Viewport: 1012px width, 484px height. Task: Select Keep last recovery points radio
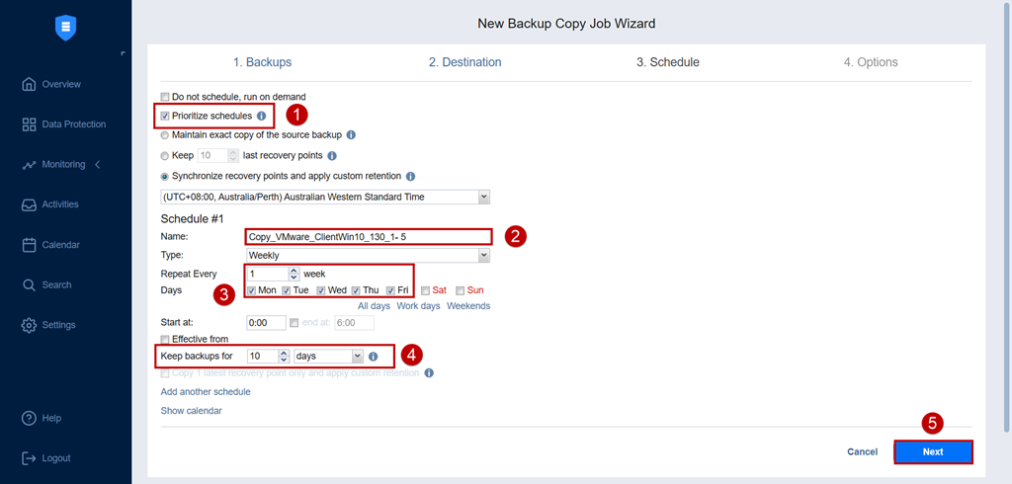coord(165,155)
